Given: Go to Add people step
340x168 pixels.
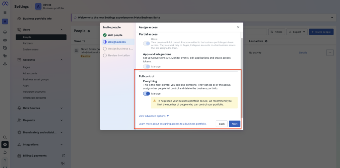Looking at the screenshot, I should point(118,35).
